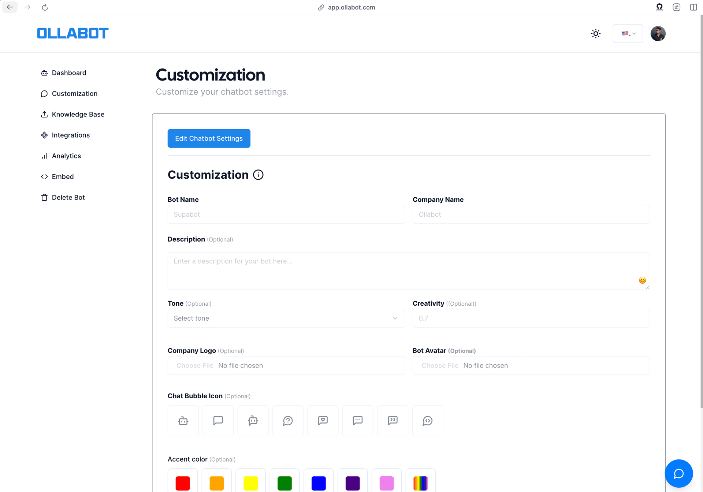Click Edit Chatbot Settings button
This screenshot has height=492, width=703.
(209, 138)
